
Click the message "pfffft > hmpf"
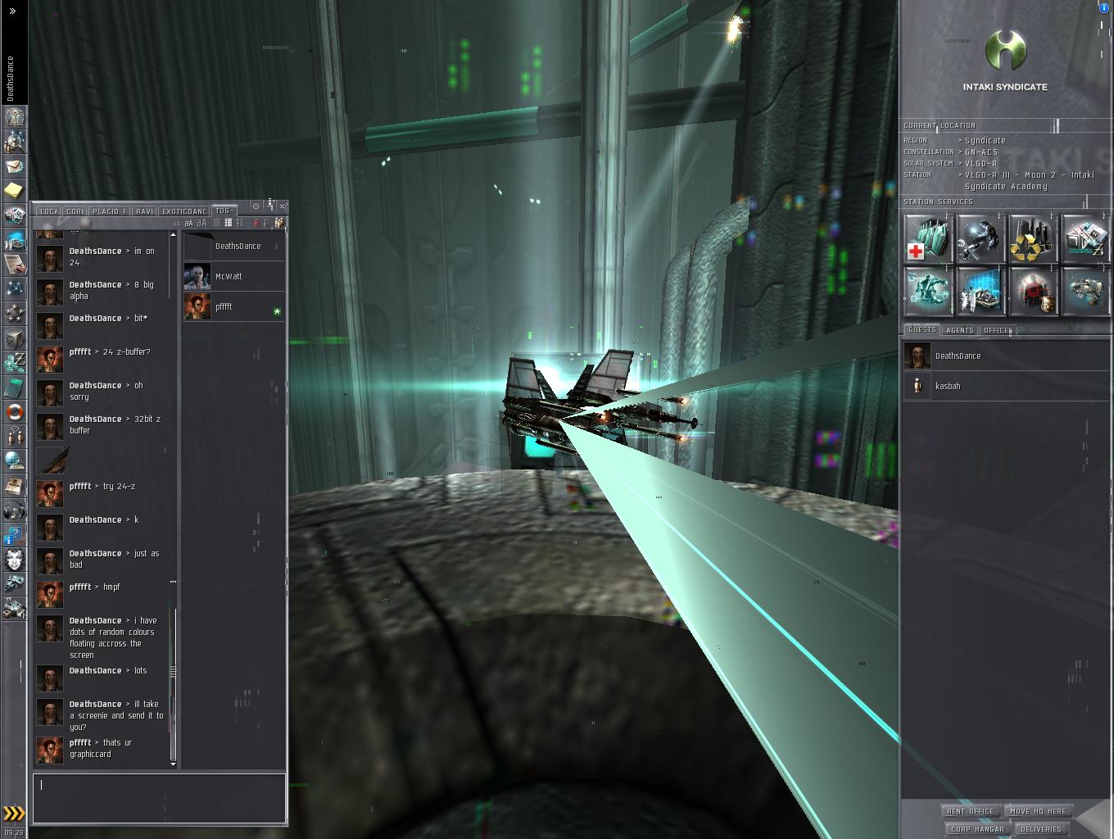click(95, 587)
